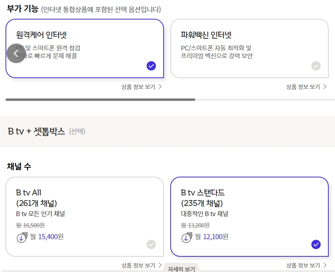Click the 부가 기능 section heading
This screenshot has width=335, height=272.
22,9
